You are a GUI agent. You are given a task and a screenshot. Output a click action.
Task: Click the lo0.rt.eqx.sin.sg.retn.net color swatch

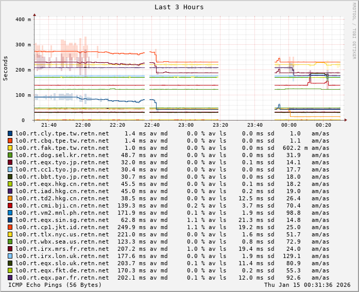click(x=10, y=220)
